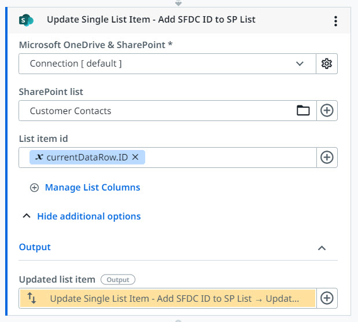Click the Updated list item output variable field
358x322 pixels.
coord(174,298)
